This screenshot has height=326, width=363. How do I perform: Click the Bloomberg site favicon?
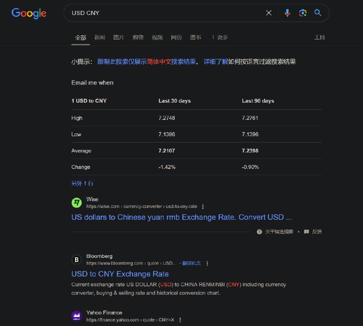(76, 259)
